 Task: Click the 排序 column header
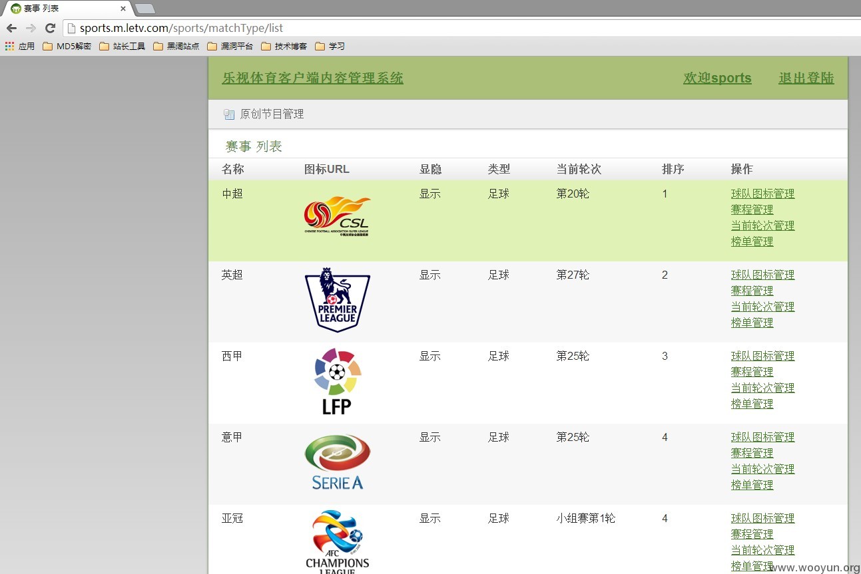[x=673, y=169]
